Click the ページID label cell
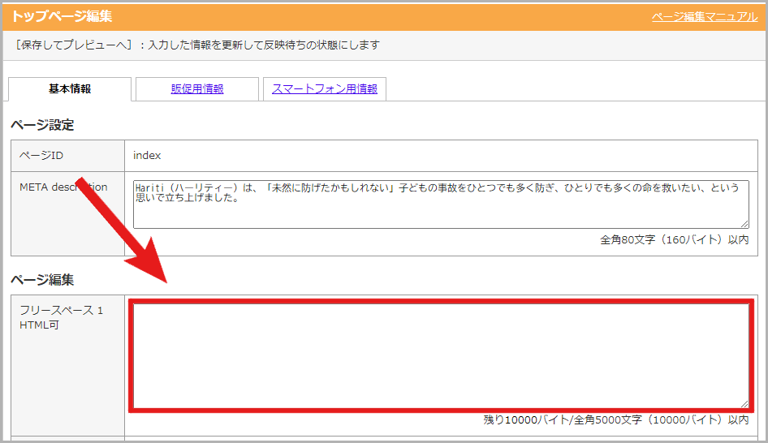 point(67,156)
